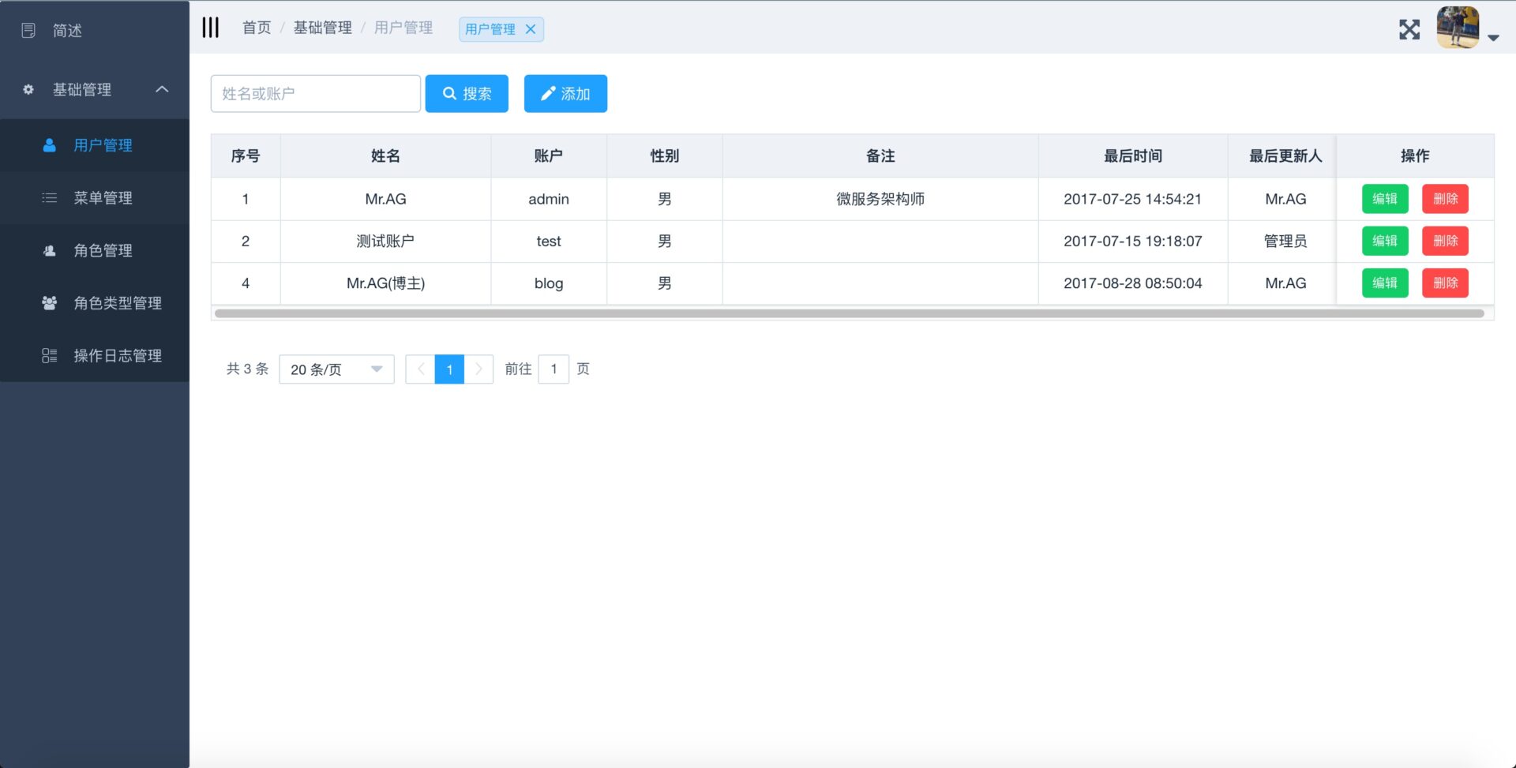Image resolution: width=1516 pixels, height=768 pixels.
Task: Click the 账户 column header
Action: tap(549, 155)
